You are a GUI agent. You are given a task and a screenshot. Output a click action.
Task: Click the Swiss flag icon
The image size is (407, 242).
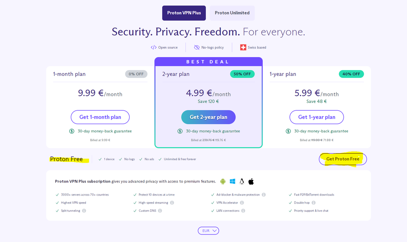click(x=243, y=48)
